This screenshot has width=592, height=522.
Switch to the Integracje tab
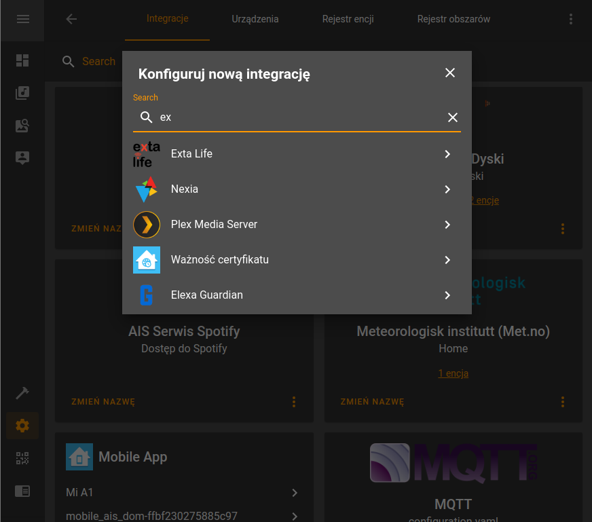167,18
